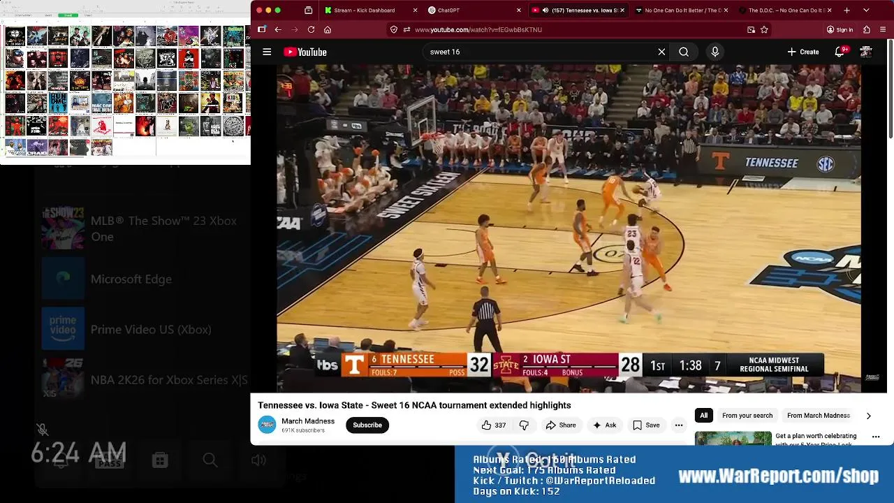
Task: Open picture-in-picture icon in address bar
Action: coord(751,29)
